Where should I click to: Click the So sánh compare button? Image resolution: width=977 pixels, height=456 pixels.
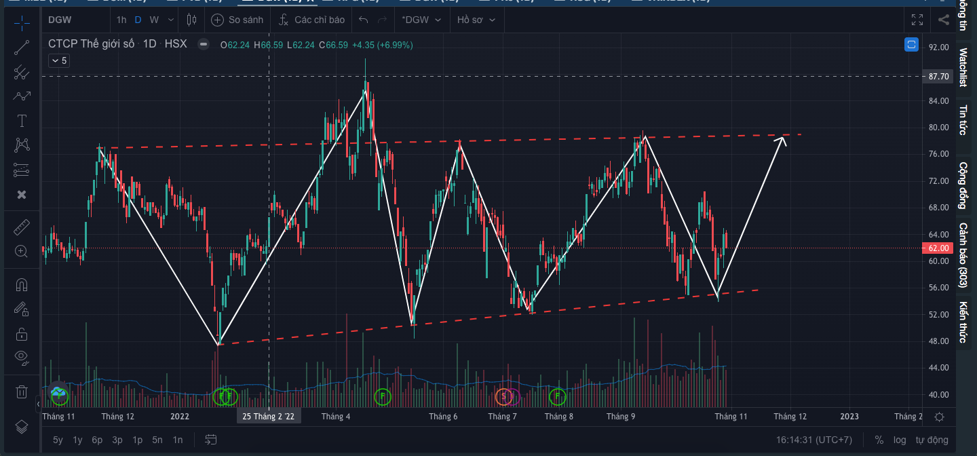(236, 20)
